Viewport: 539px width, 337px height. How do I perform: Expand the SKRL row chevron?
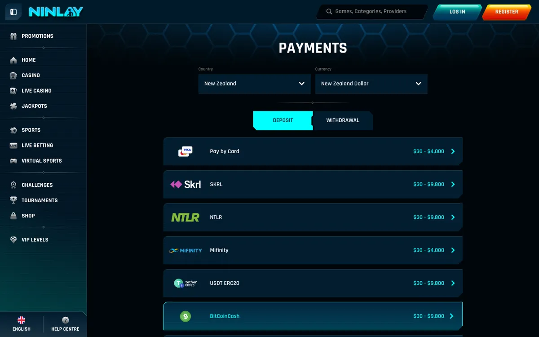point(453,184)
